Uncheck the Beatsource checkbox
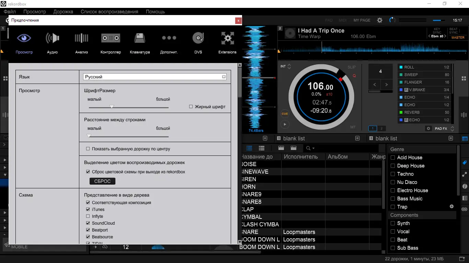The height and width of the screenshot is (263, 469). [88, 237]
